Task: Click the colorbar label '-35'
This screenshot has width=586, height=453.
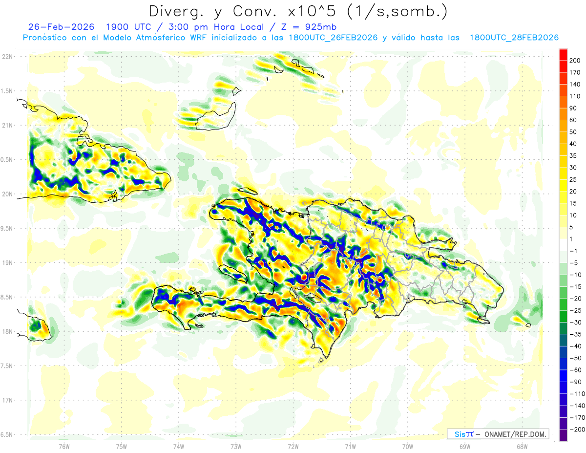Action: pos(577,334)
